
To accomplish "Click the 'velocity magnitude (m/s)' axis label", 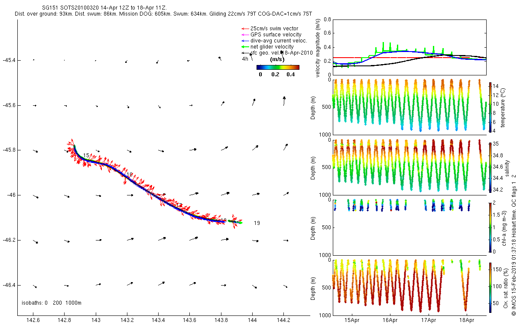I will [x=318, y=49].
